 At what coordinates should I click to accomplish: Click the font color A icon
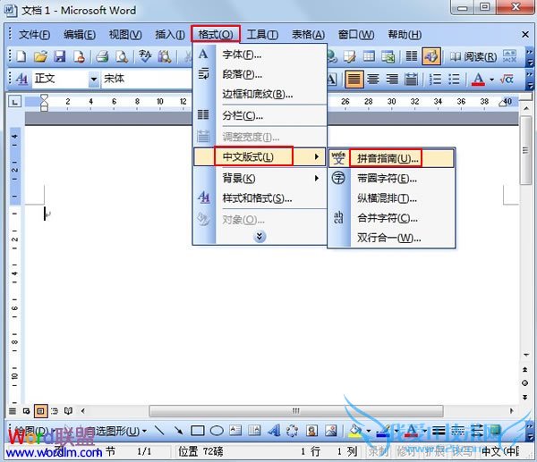(478, 80)
